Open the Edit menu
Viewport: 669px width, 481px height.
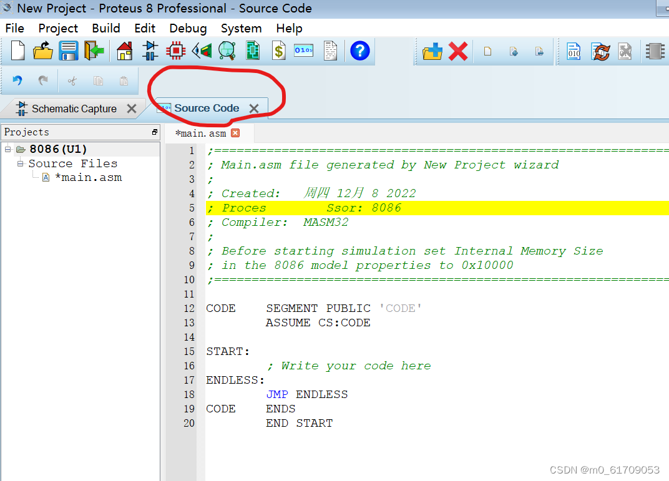[x=145, y=28]
